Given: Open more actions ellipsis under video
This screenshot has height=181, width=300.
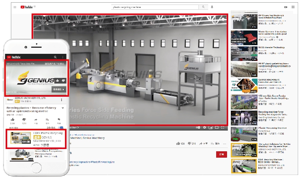Looking at the screenshot, I should pyautogui.click(x=224, y=144).
